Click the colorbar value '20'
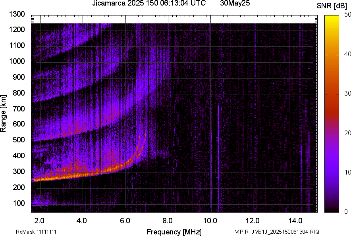Image resolution: width=351 pixels, height=236 pixels. point(347,133)
